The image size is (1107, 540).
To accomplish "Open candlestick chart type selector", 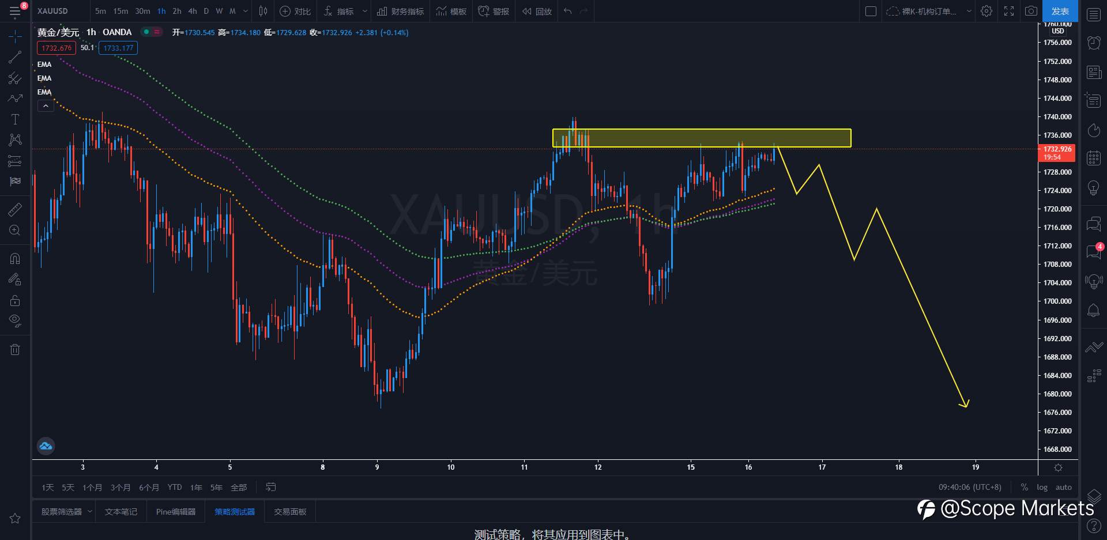I will click(263, 11).
